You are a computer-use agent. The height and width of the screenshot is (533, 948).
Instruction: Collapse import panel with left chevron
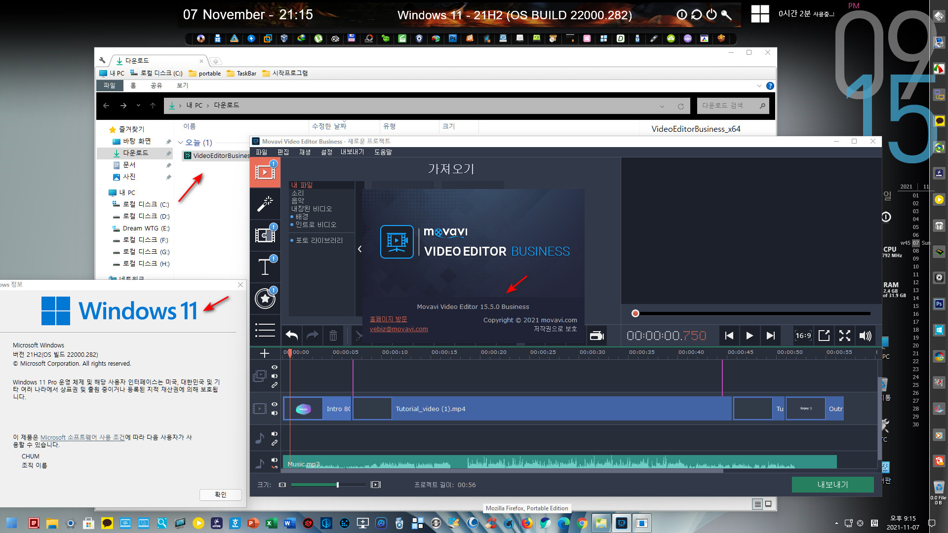359,249
